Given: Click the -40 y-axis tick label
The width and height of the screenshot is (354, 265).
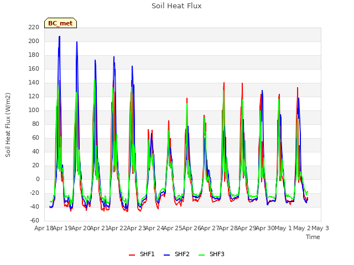Looking at the screenshot, I should click(34, 207).
